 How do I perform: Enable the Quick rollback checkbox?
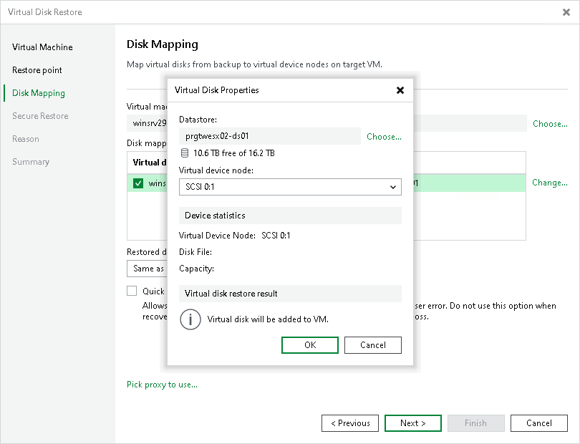132,291
